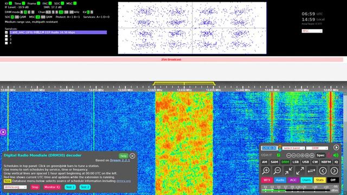Enable the checkbox for service 2
This screenshot has height=195, width=347.
(6, 36)
